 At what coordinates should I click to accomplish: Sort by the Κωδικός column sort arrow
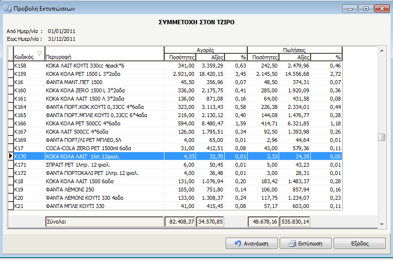[39, 53]
